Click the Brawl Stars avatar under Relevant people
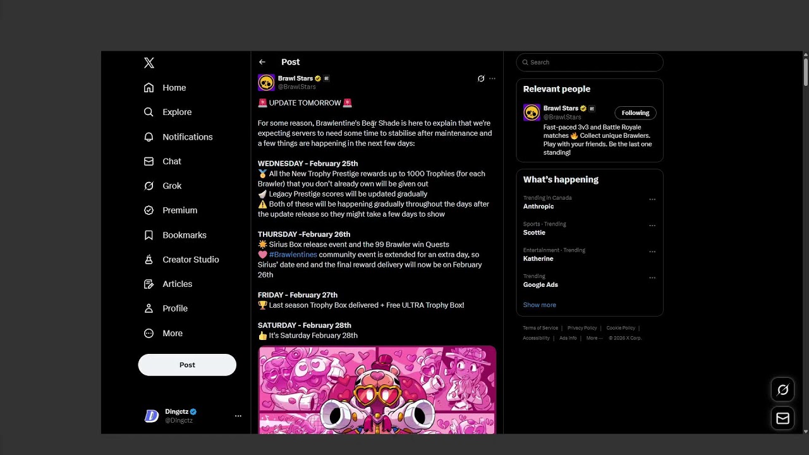The image size is (809, 455). coord(532,112)
